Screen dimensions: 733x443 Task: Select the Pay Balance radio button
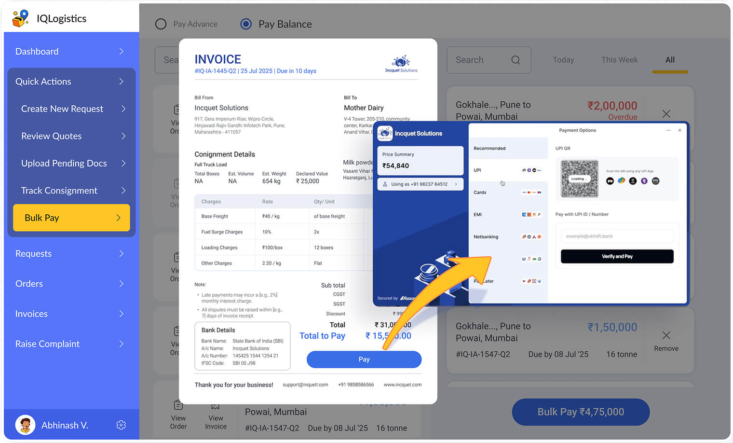click(246, 24)
